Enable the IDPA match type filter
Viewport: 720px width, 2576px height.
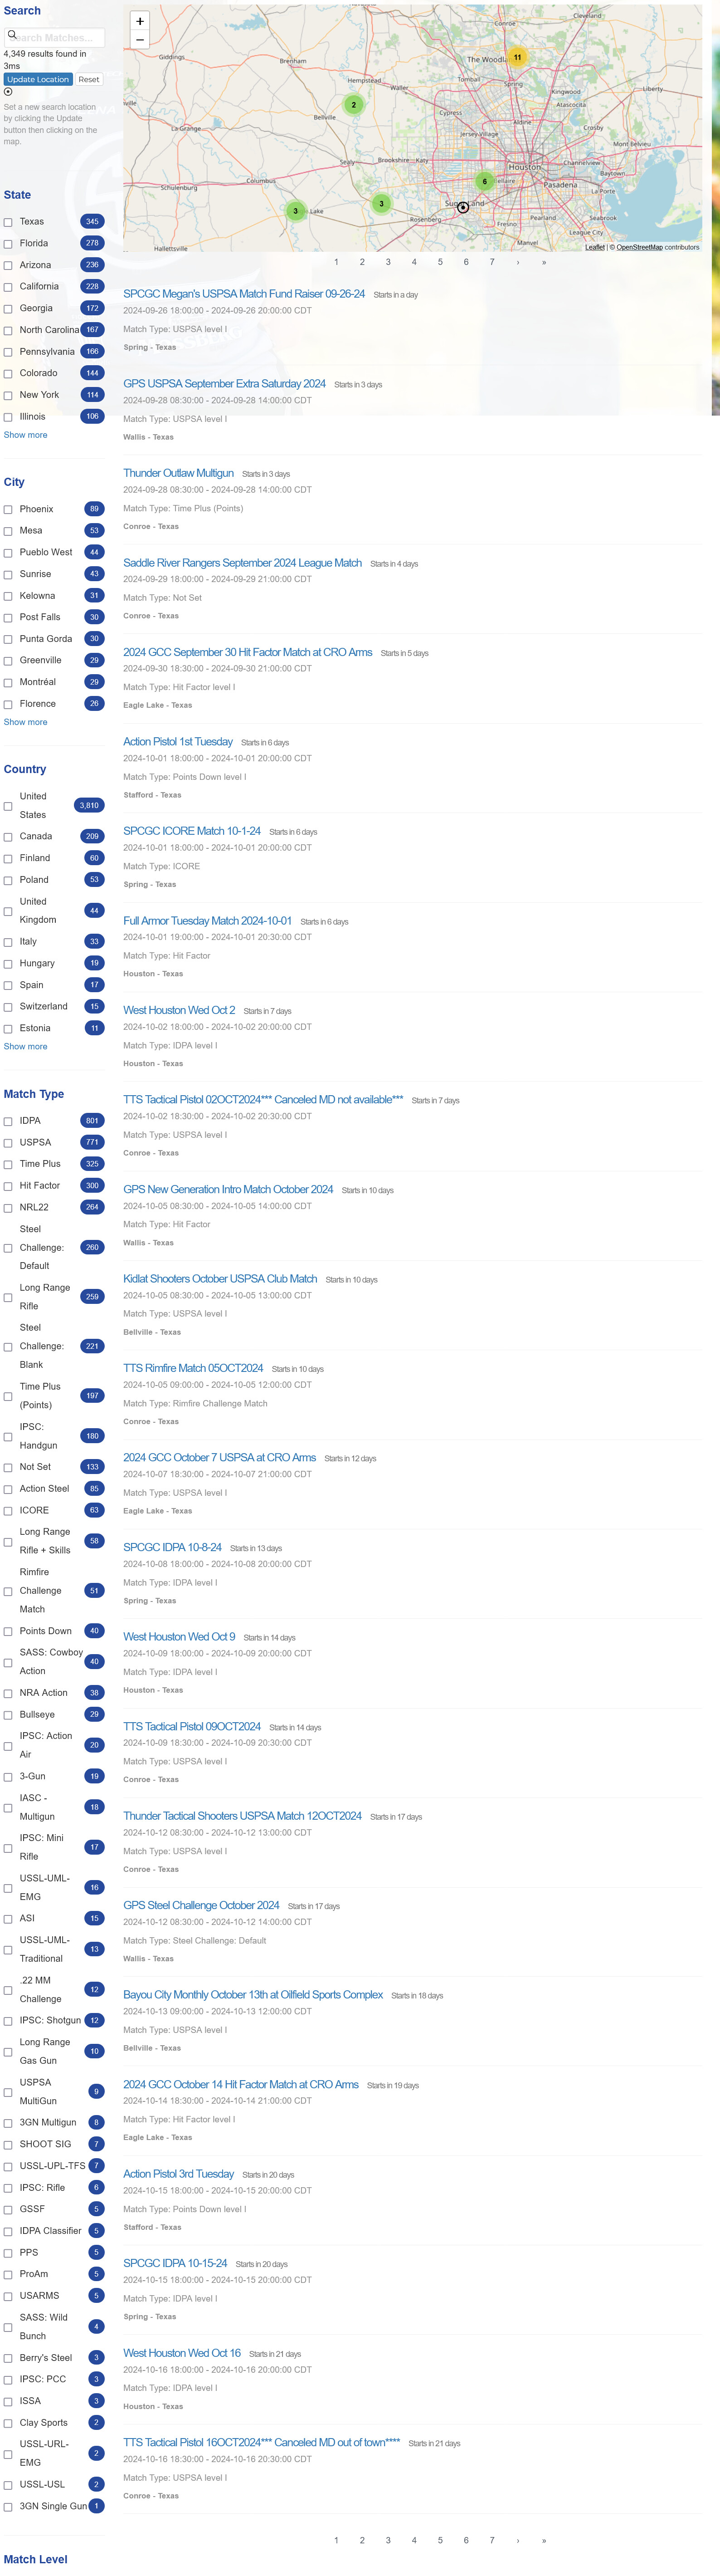pos(8,1121)
